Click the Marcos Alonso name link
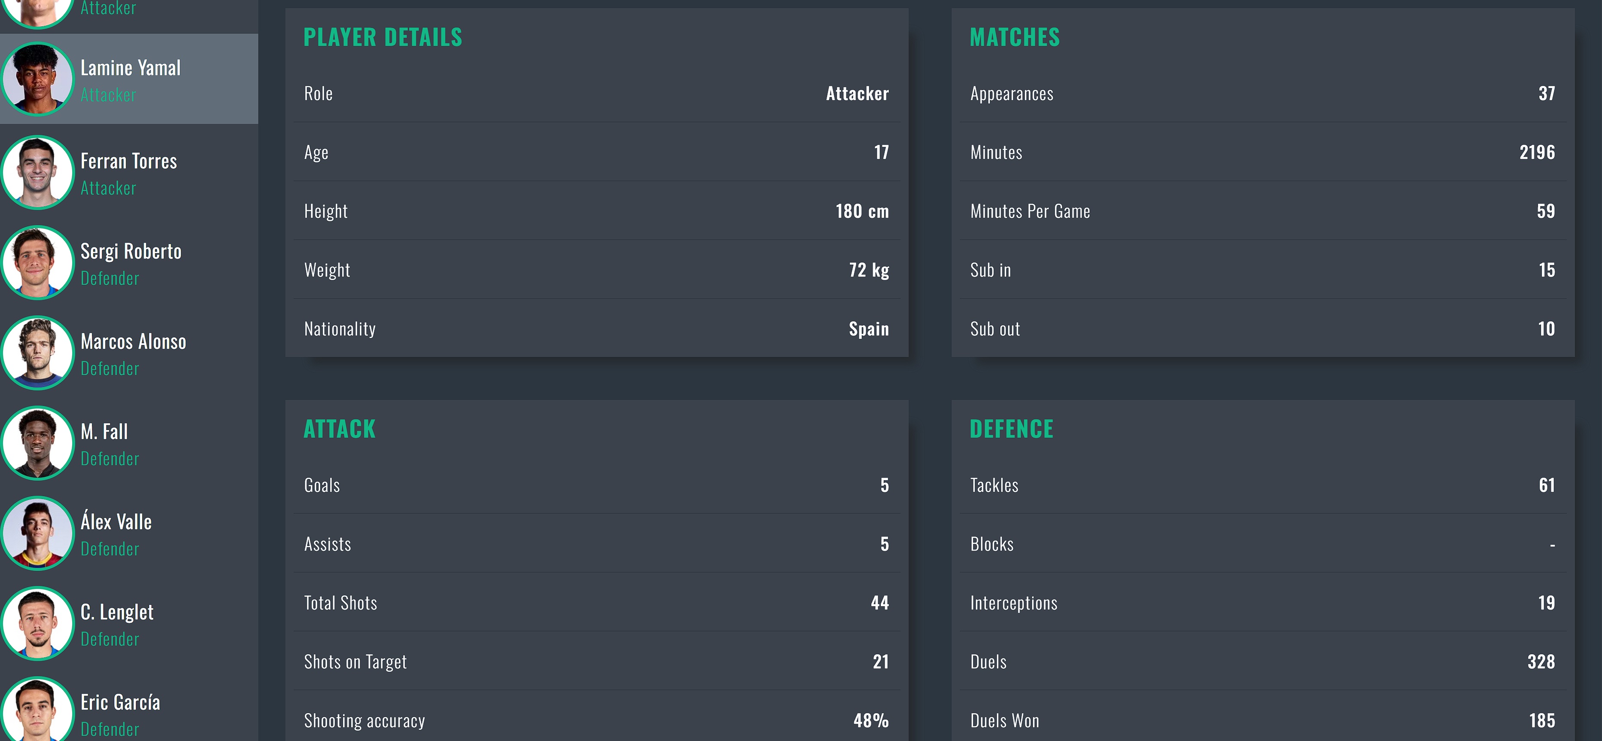Screen dimensions: 1602x741 point(133,341)
